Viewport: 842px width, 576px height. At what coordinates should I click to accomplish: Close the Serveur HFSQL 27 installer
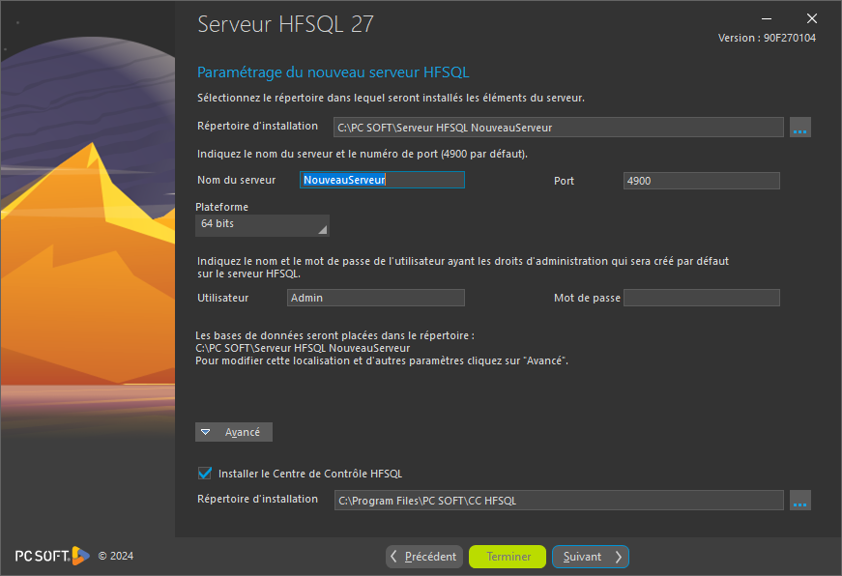coord(812,18)
